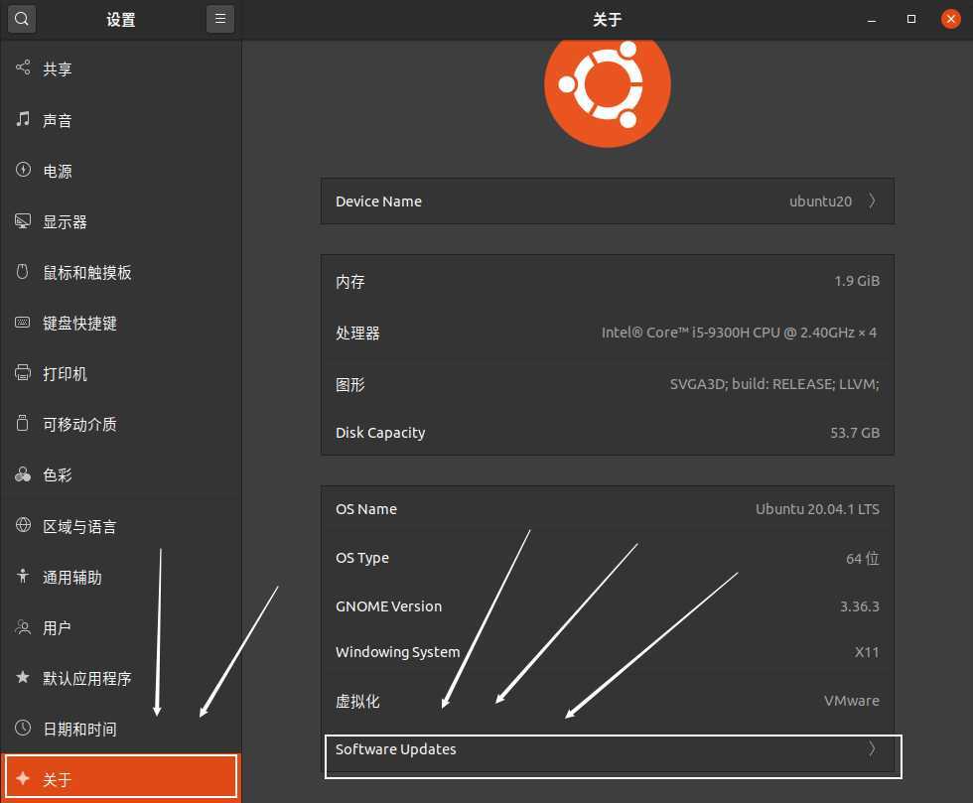Click the GNOME Version value 3.36.3

coord(860,606)
